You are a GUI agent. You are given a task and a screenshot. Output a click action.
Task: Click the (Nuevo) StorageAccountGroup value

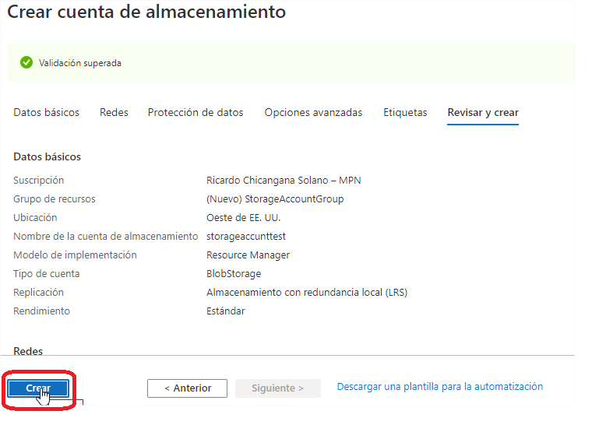275,199
